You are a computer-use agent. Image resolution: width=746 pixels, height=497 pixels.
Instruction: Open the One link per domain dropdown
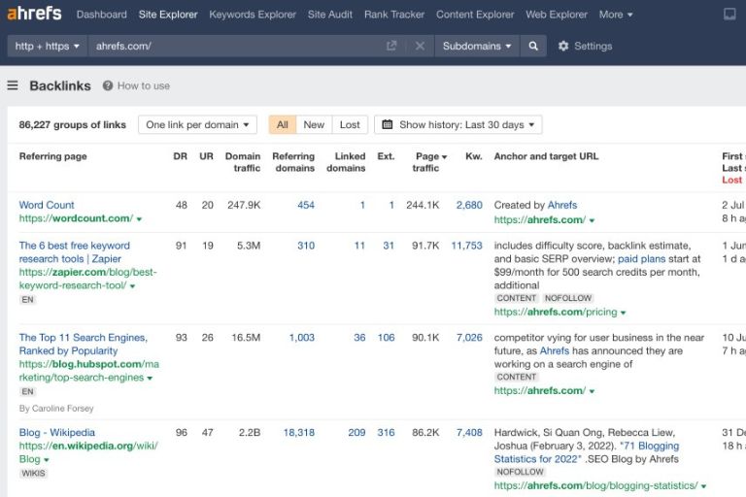197,124
